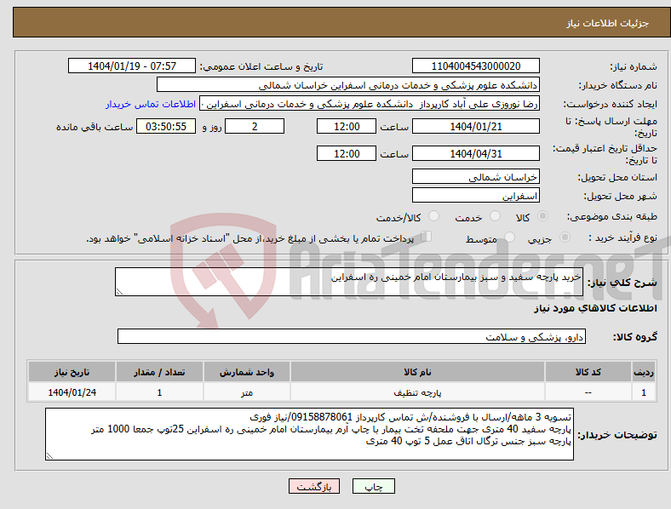This screenshot has height=509, width=671.
Task: Click the resize grip of description textarea
Action: pos(119,292)
